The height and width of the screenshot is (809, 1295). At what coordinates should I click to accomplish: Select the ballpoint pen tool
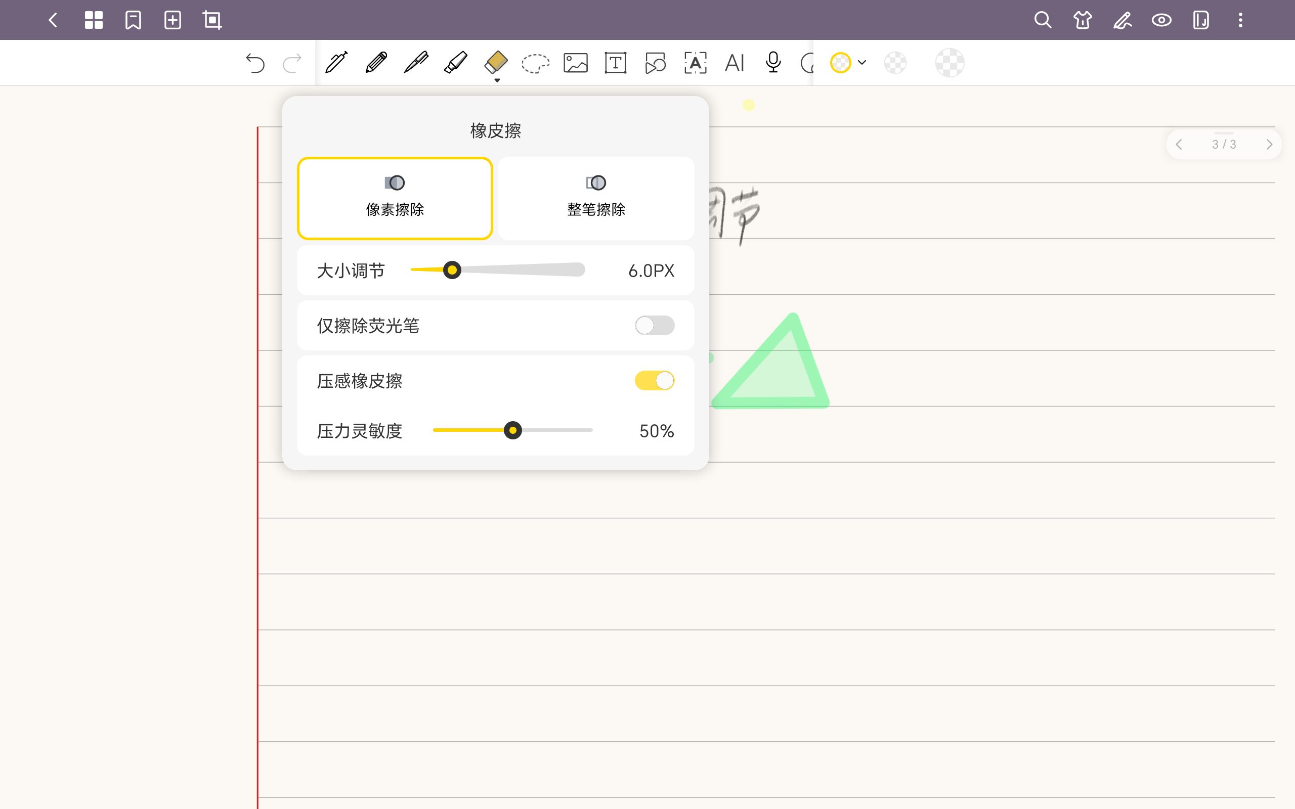point(416,63)
